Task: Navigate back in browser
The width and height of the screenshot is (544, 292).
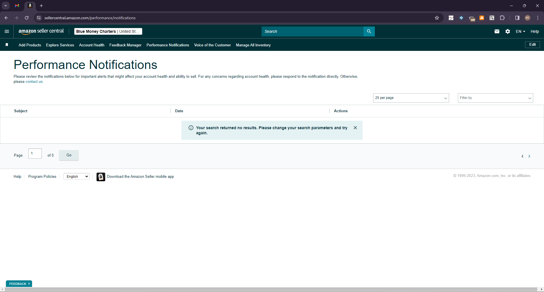Action: pos(6,18)
